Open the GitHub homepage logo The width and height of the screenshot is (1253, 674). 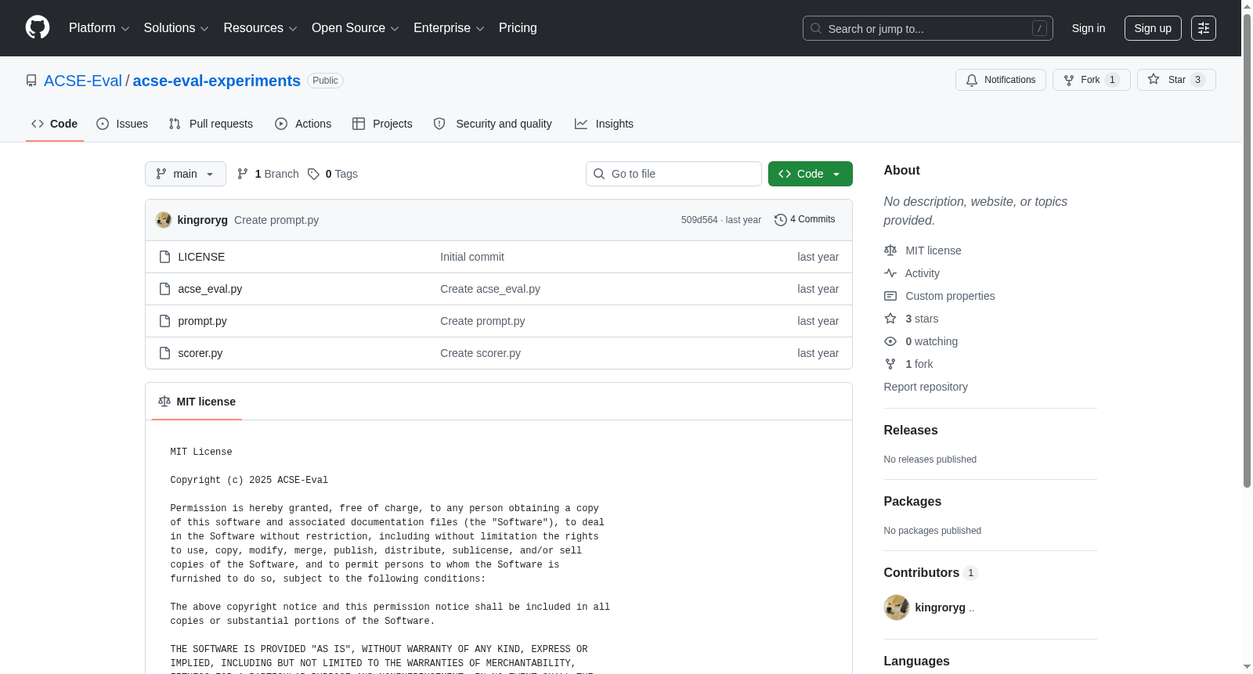point(38,28)
